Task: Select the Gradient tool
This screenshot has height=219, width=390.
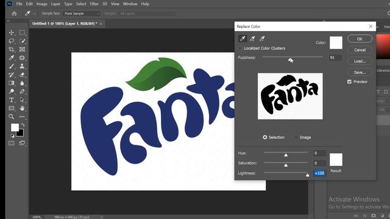Action: (12, 83)
